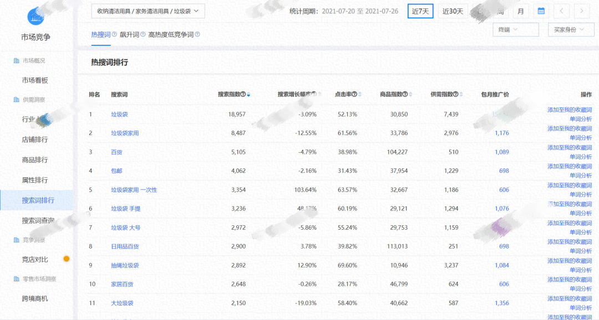
Task: Open the category dropdown 收纳清洁用具 / 垃圾袋
Action: 148,11
